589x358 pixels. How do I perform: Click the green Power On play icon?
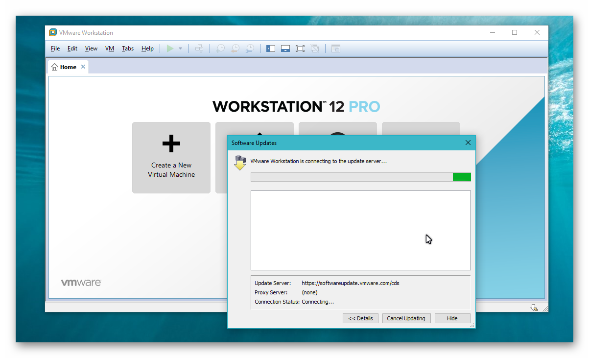[x=170, y=48]
